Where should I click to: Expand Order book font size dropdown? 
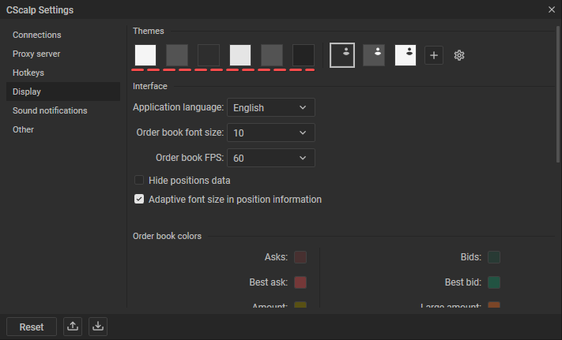click(270, 133)
